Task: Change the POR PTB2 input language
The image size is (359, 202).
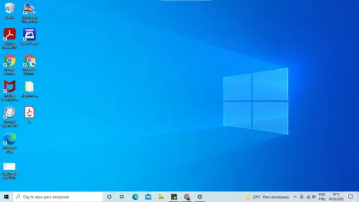Action: (322, 197)
